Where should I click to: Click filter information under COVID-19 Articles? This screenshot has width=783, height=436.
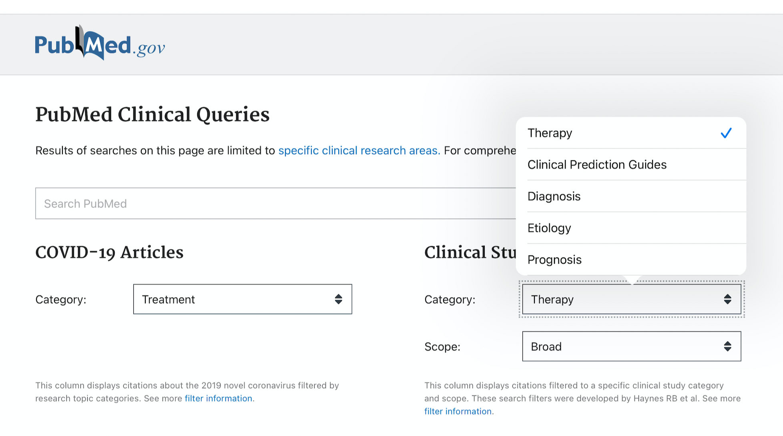coord(219,398)
